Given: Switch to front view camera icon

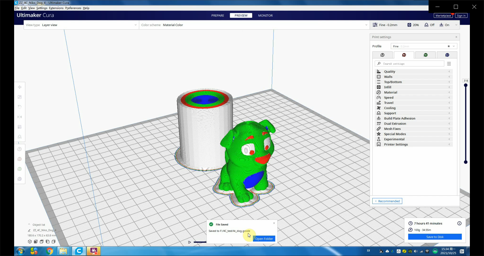Looking at the screenshot, I should tap(36, 242).
